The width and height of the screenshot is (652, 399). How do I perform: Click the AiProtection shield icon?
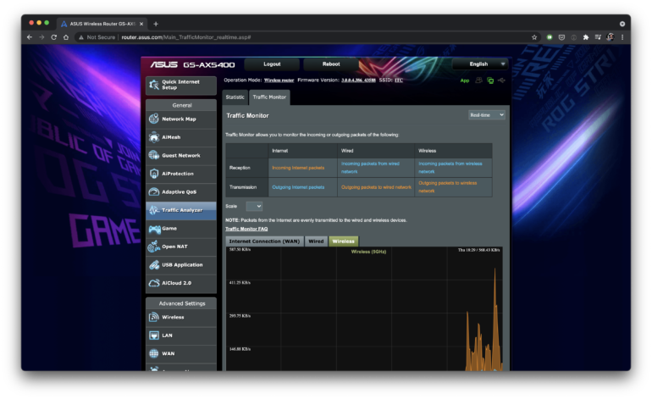tap(154, 174)
